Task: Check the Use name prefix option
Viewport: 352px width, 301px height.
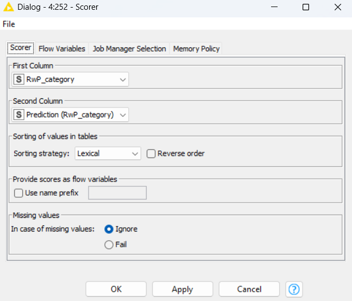Action: coord(18,193)
